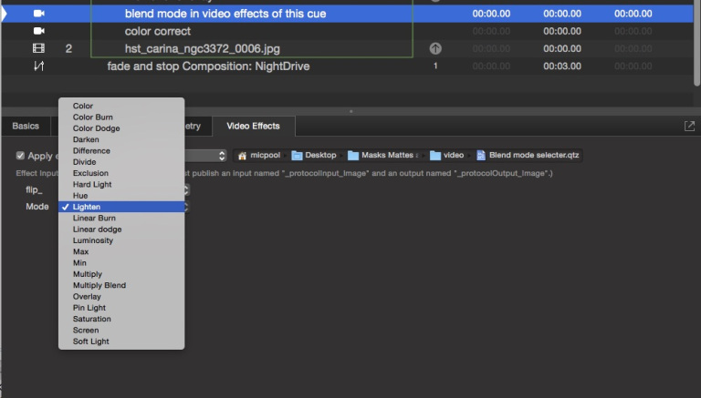Screen dimensions: 701x398
Task: Open the Video Effects tab
Action: point(253,126)
